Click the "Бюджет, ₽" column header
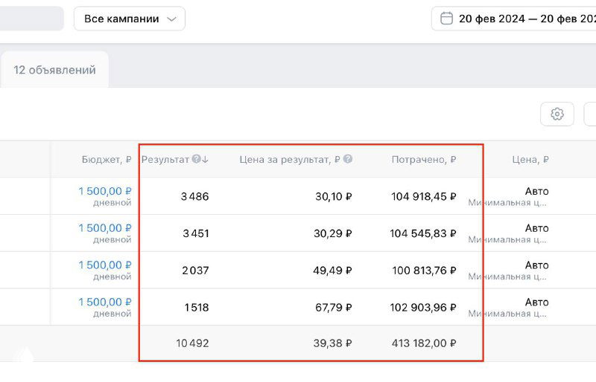Image resolution: width=596 pixels, height=382 pixels. [x=107, y=159]
